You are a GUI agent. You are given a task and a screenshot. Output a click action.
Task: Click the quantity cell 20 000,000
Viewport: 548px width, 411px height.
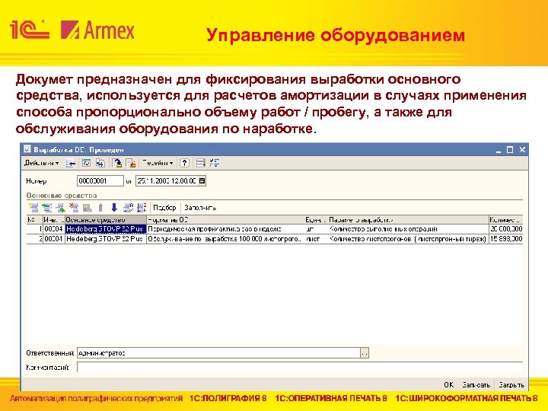pos(505,229)
